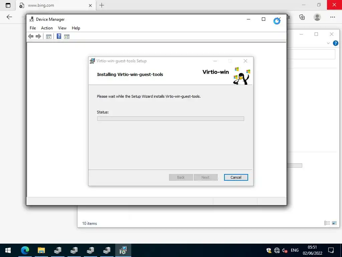Click the first installer taskbar icon
This screenshot has height=257, width=342.
[57, 250]
